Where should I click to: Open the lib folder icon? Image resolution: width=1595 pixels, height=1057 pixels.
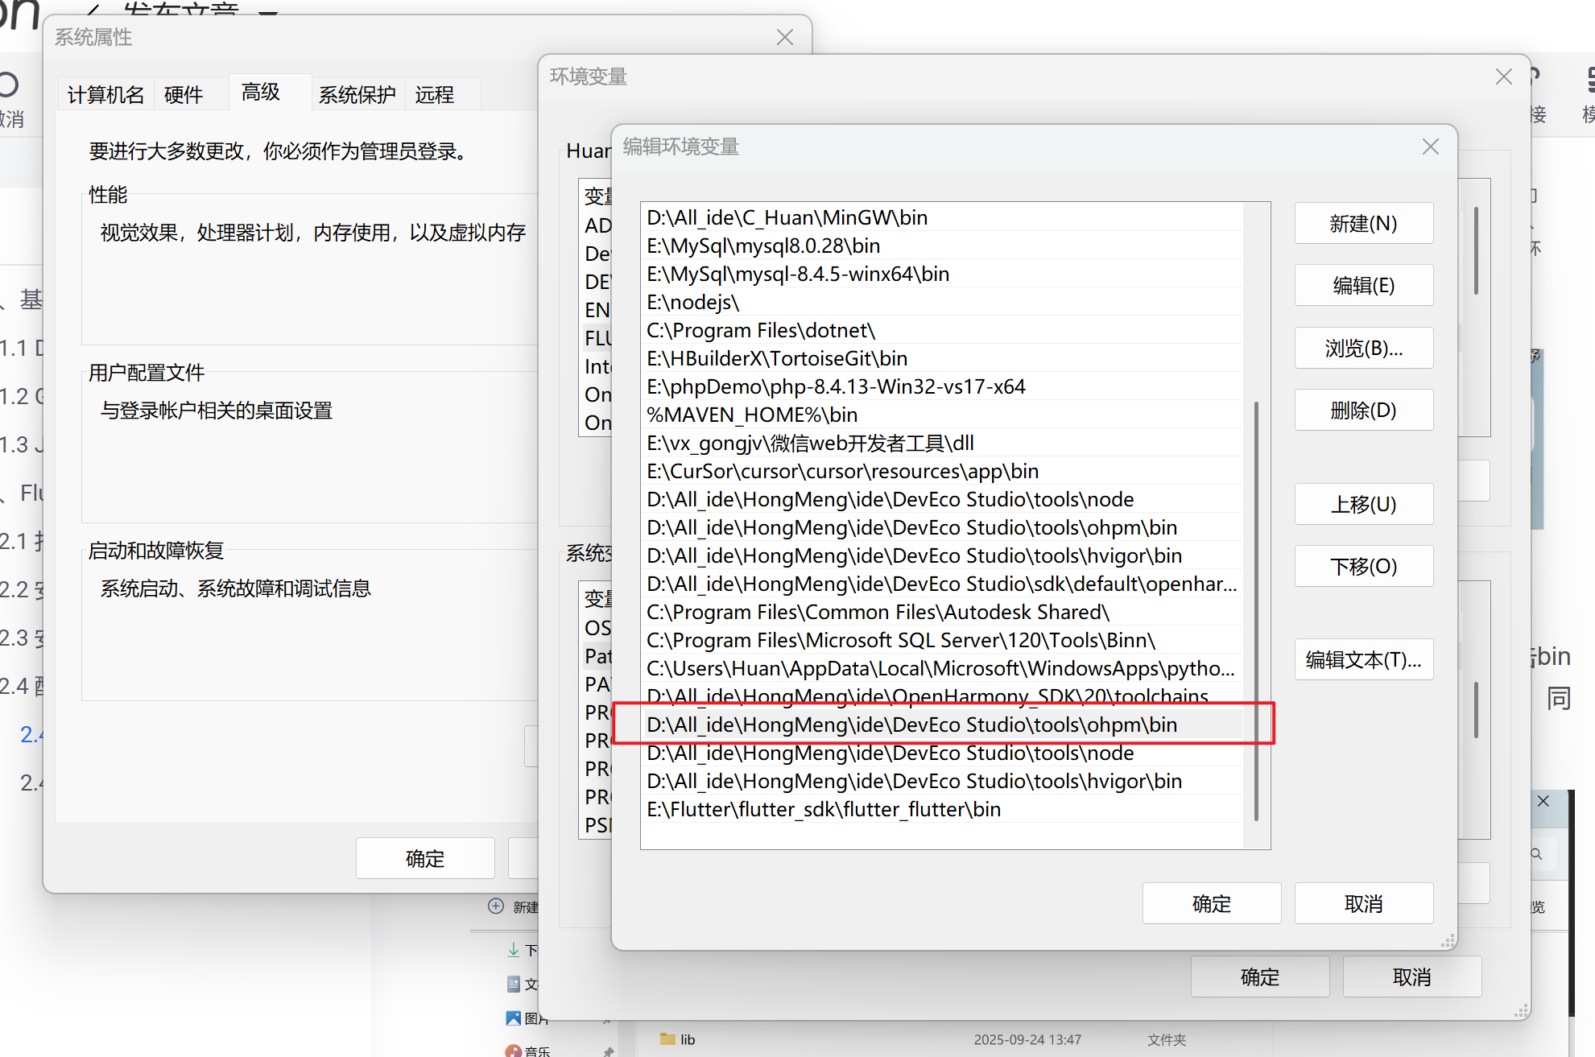(667, 1039)
